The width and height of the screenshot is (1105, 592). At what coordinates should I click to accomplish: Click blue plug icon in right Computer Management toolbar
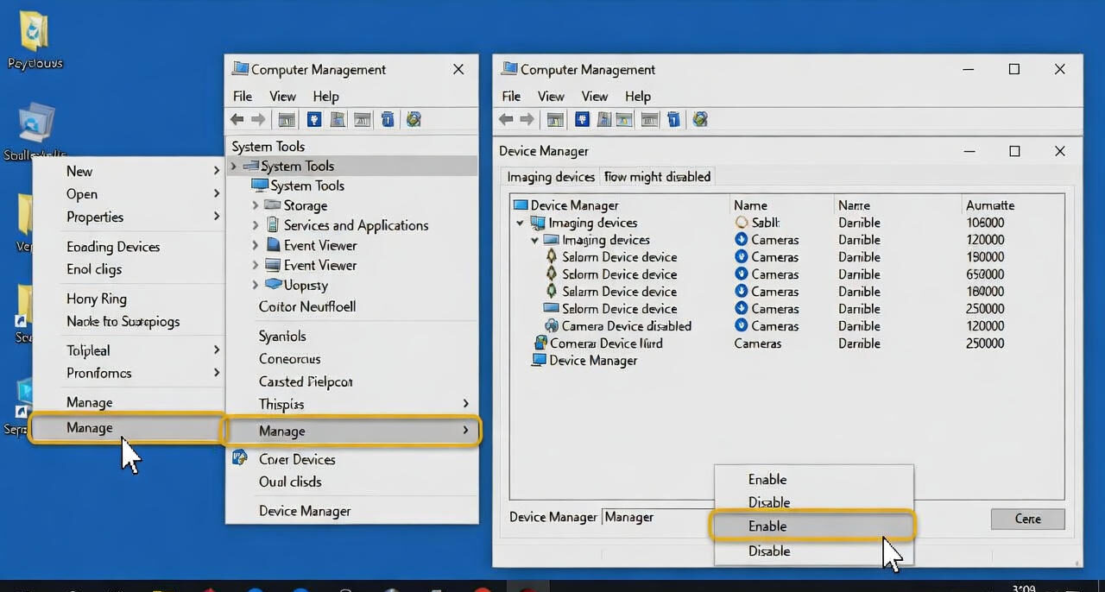(x=584, y=120)
